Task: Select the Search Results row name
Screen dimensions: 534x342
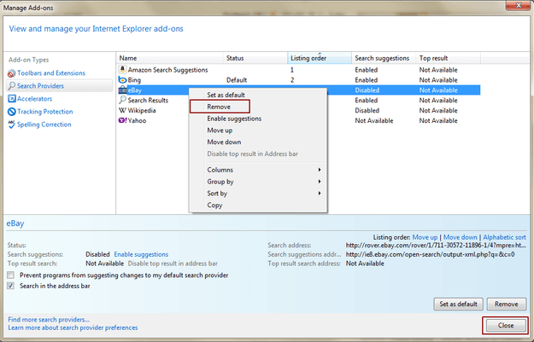Action: (148, 101)
